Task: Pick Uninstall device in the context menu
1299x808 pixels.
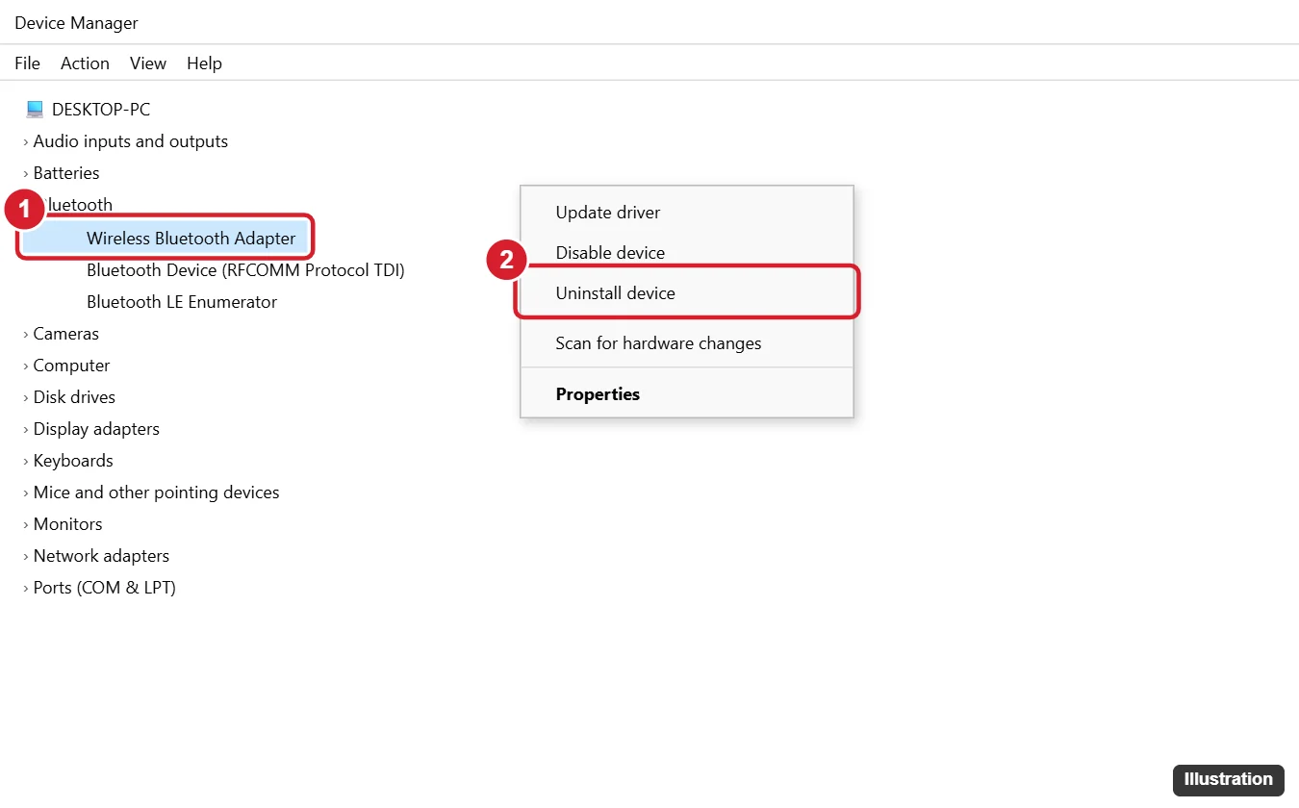Action: 687,293
